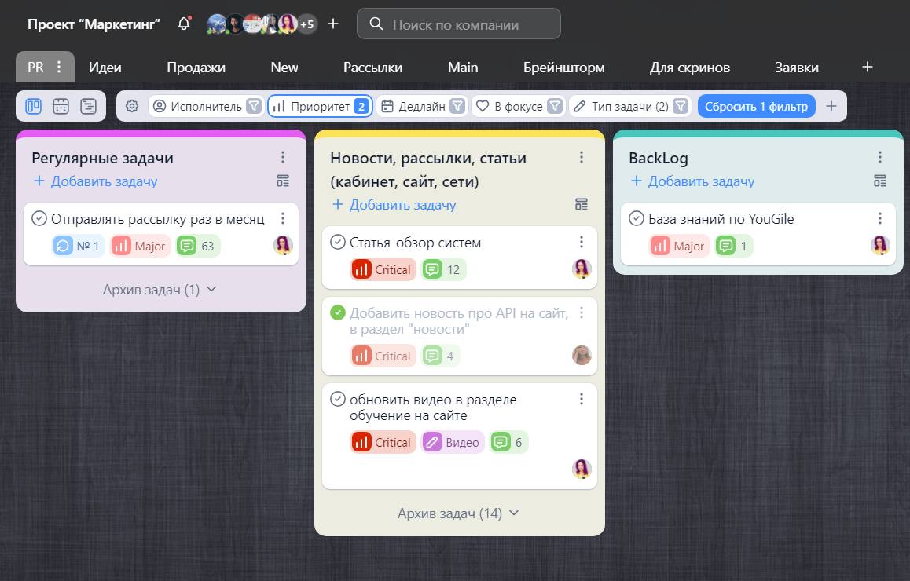Click Сбросить 1 фильтр button
The height and width of the screenshot is (581, 910).
click(x=756, y=106)
